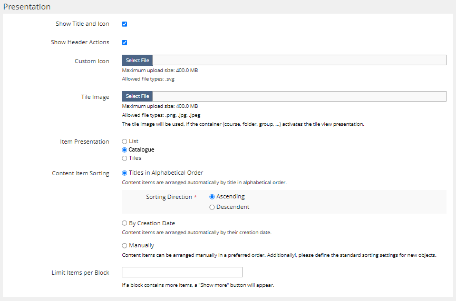The height and width of the screenshot is (301, 456).
Task: Select Titles in Alphabetical Order sorting
Action: (124, 173)
